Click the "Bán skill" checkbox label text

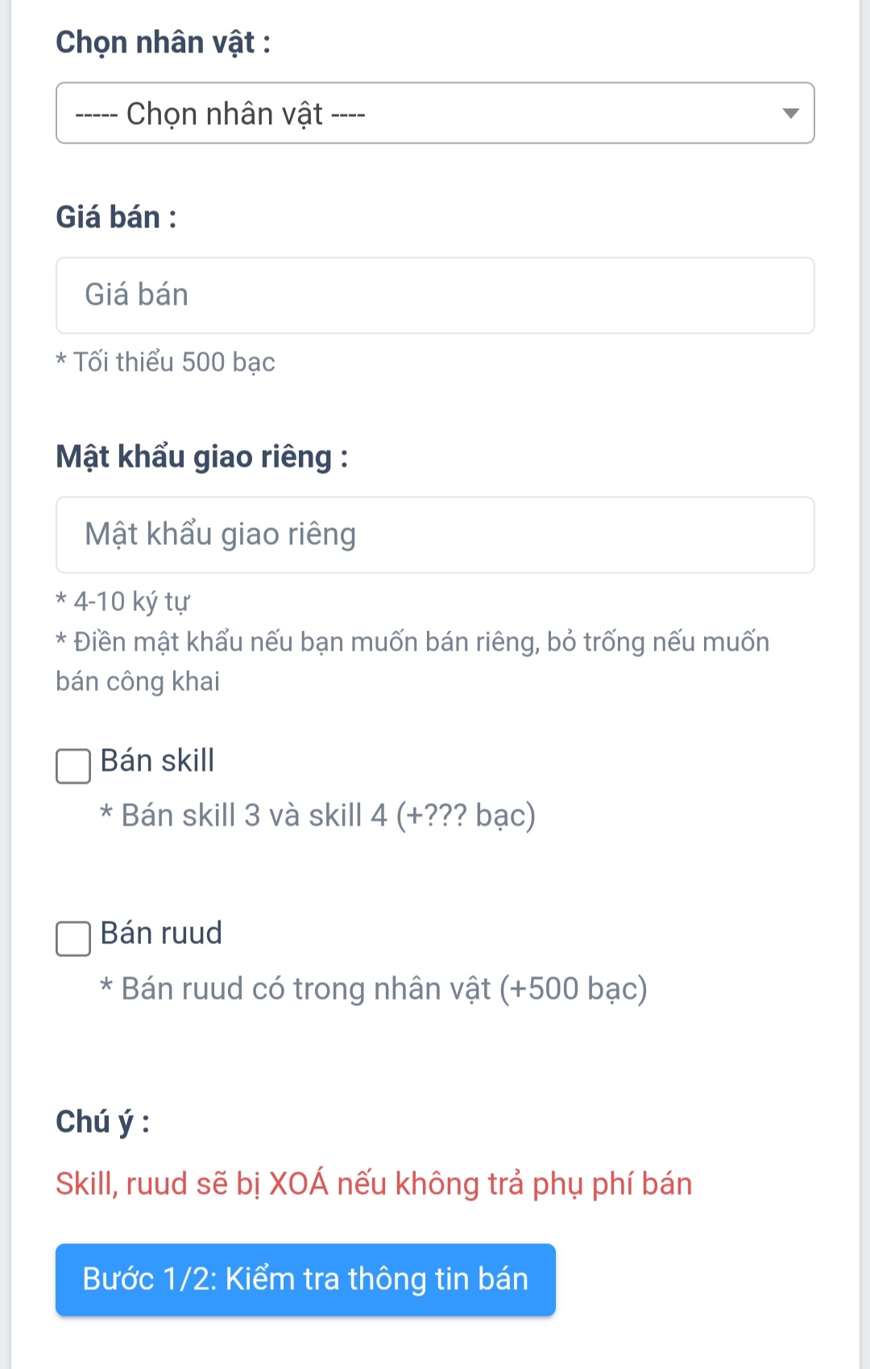pyautogui.click(x=157, y=761)
